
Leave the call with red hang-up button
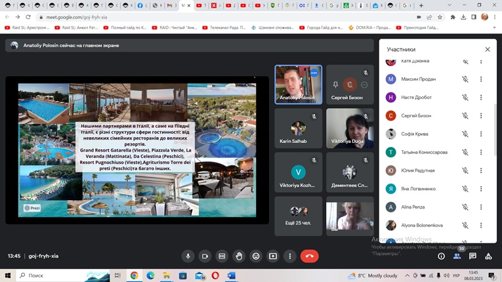[x=309, y=256]
